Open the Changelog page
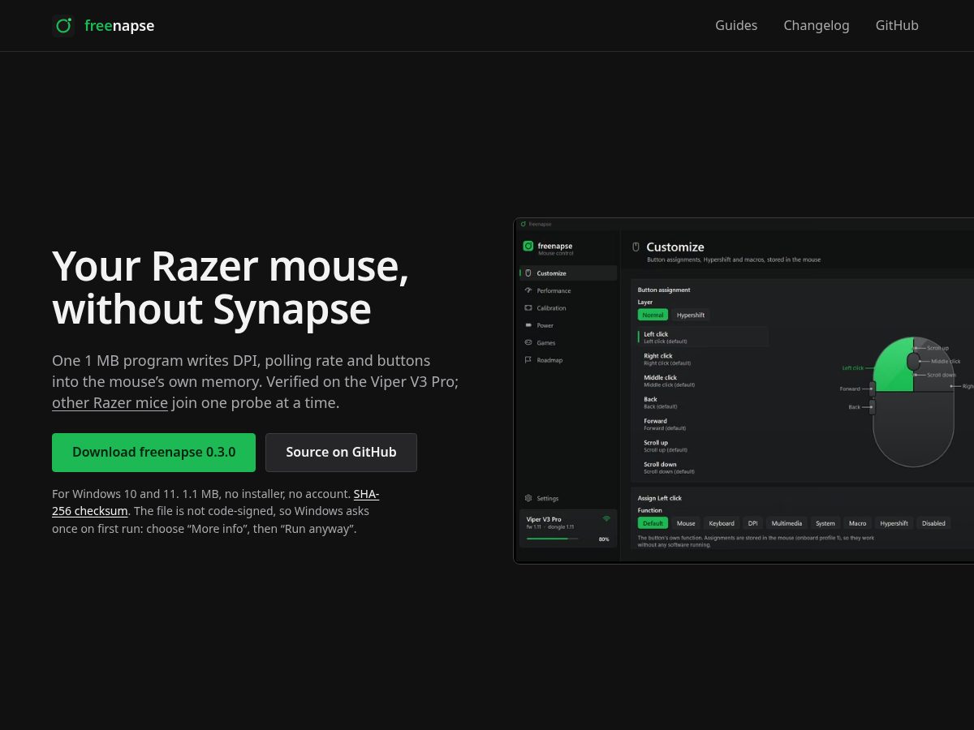 (x=817, y=26)
